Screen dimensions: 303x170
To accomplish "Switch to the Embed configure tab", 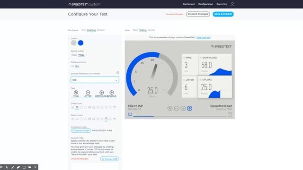I will pyautogui.click(x=101, y=30).
